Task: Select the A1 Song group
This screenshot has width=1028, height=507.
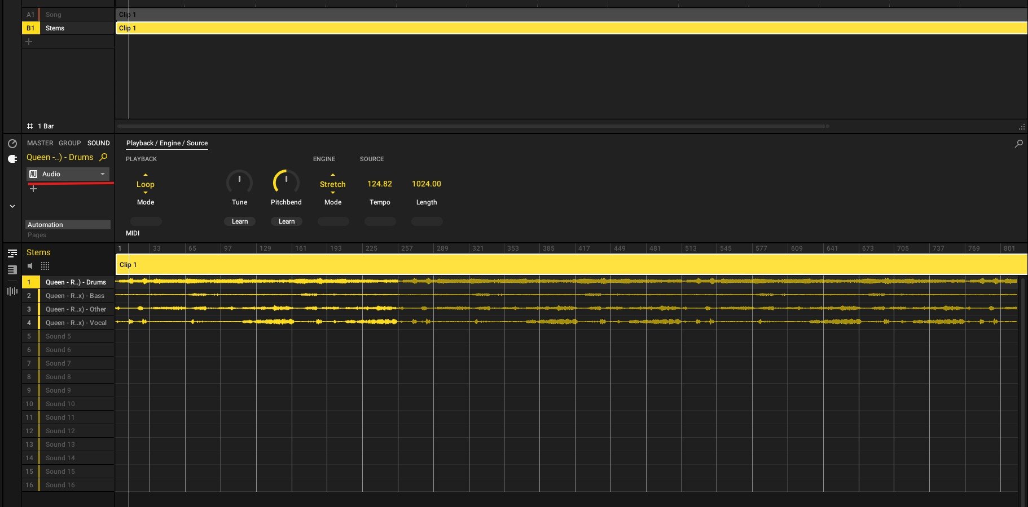Action: pos(68,15)
